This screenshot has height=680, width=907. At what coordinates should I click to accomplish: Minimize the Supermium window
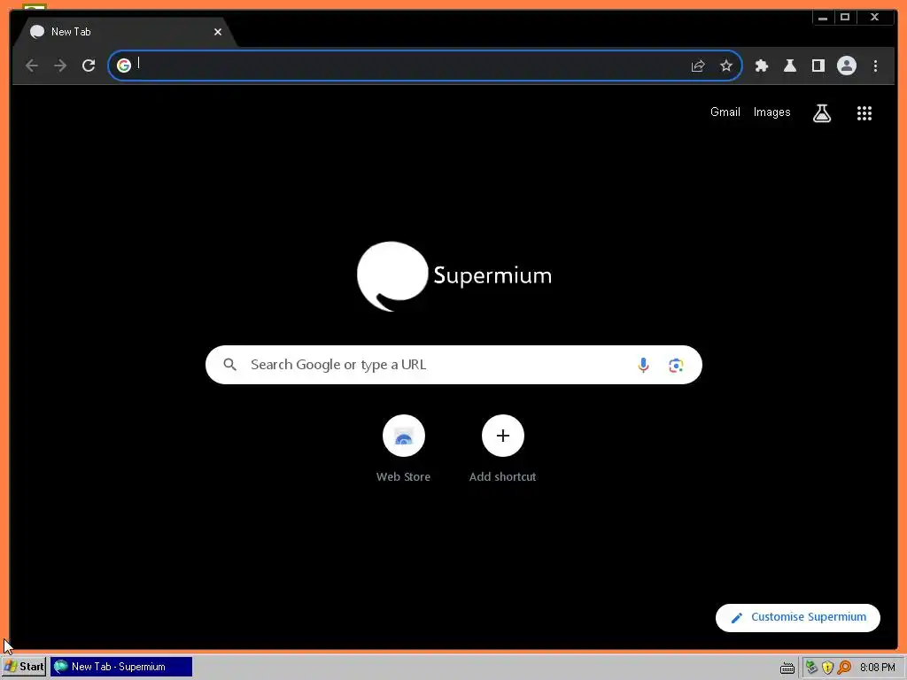point(823,18)
